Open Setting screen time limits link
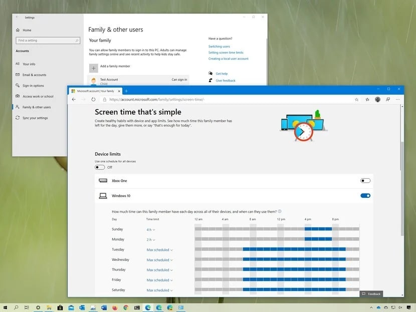 pos(226,53)
